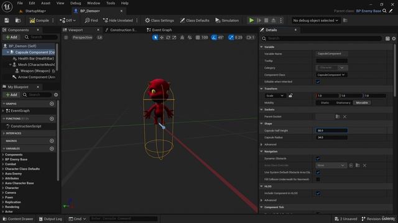The image size is (398, 223).
Task: Open the camera speed setting
Action: click(x=250, y=37)
